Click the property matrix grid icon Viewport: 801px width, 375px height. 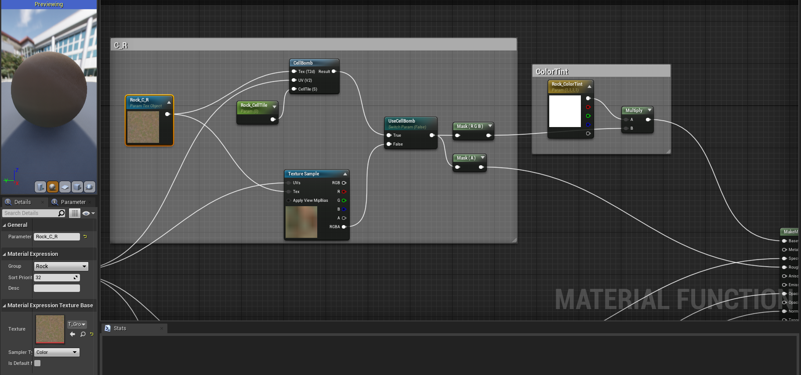pos(75,213)
